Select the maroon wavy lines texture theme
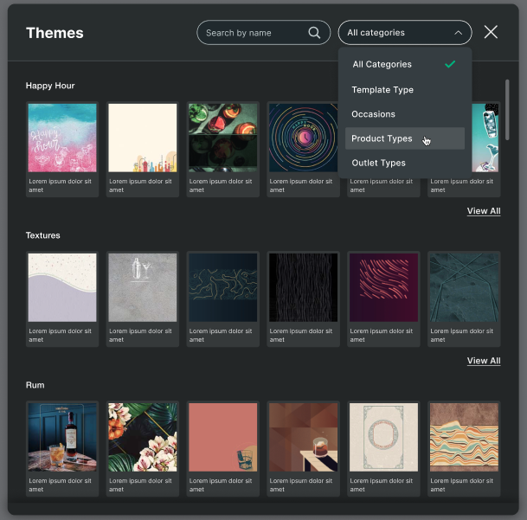 click(x=383, y=288)
